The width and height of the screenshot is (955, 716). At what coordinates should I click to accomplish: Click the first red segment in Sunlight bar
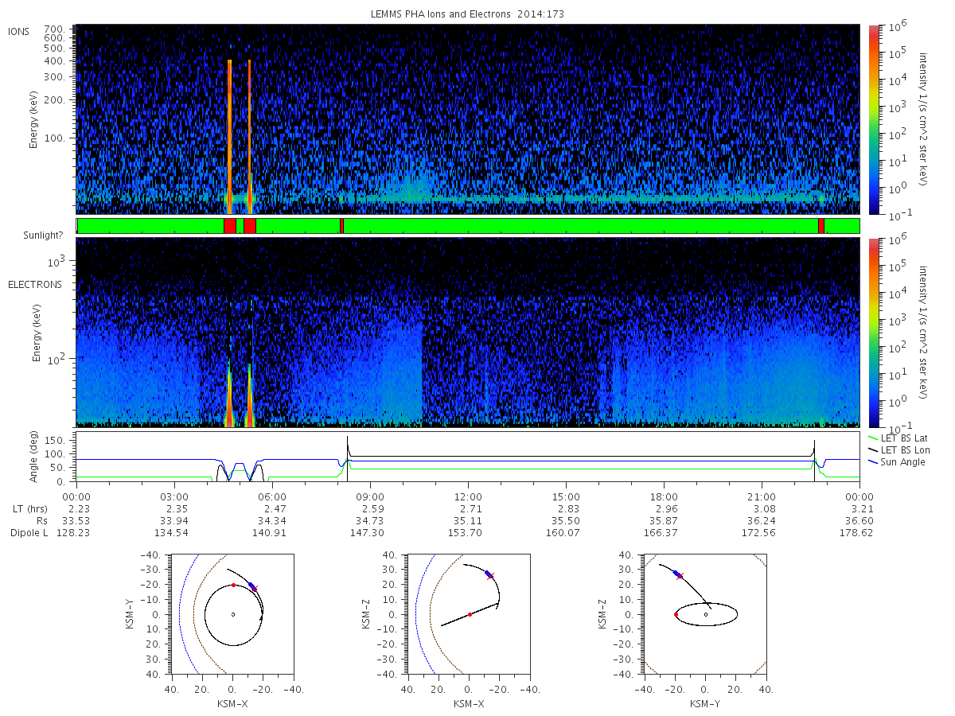point(229,226)
